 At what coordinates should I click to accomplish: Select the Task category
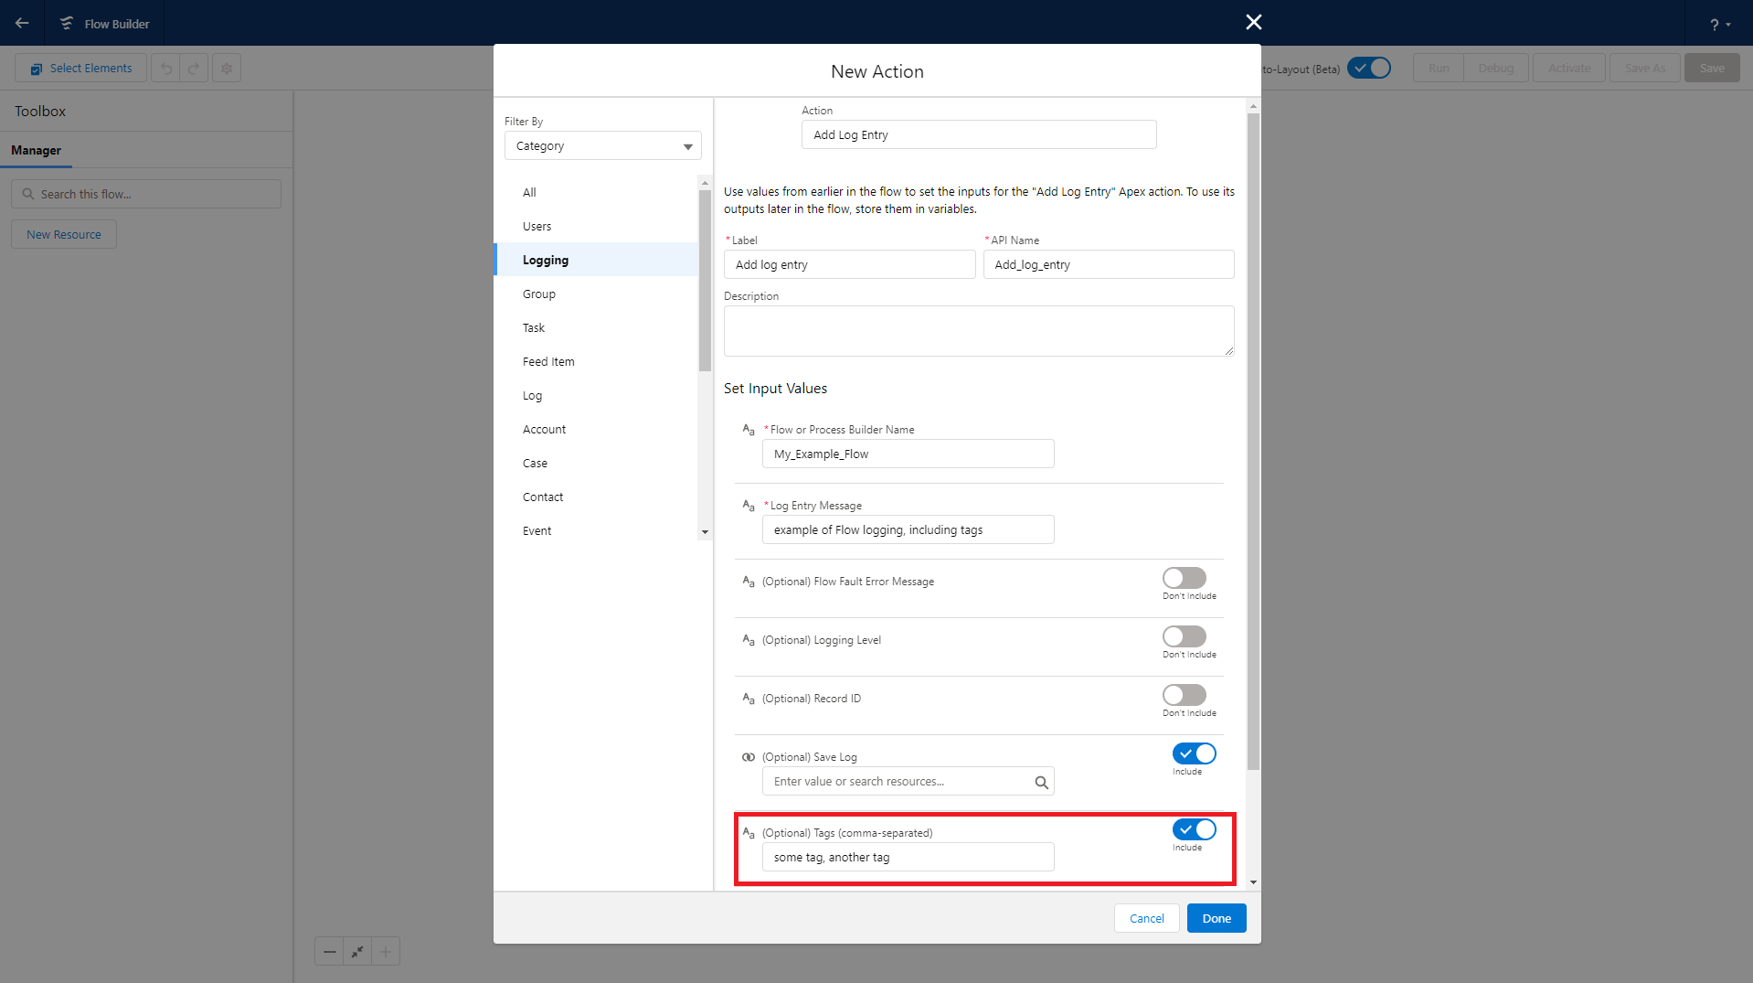click(596, 327)
